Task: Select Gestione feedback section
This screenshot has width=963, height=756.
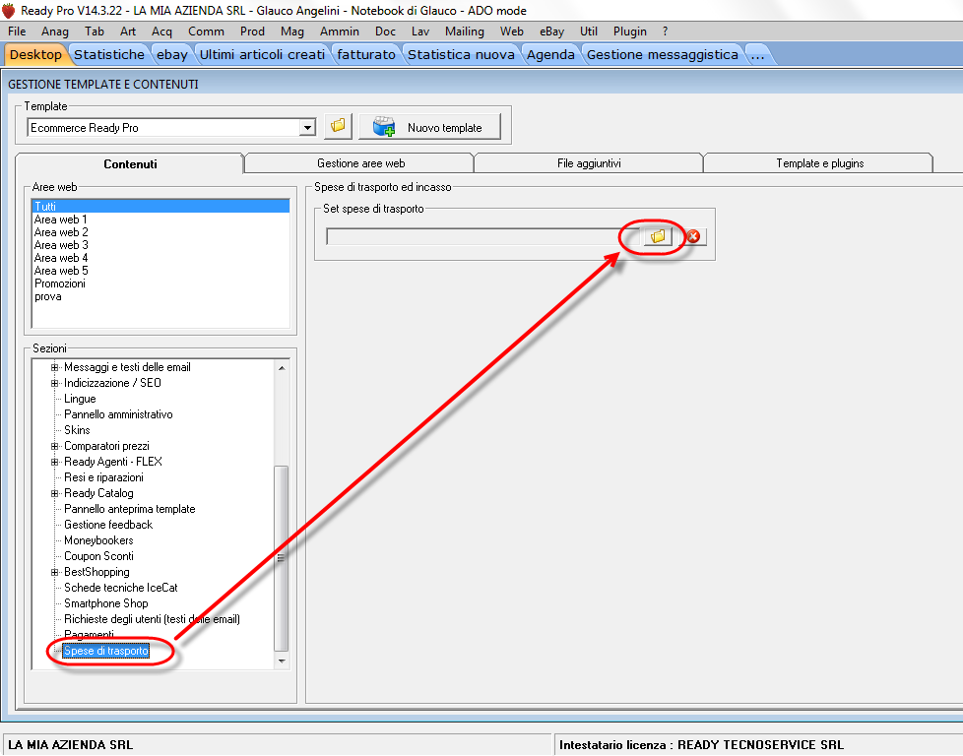Action: point(108,525)
